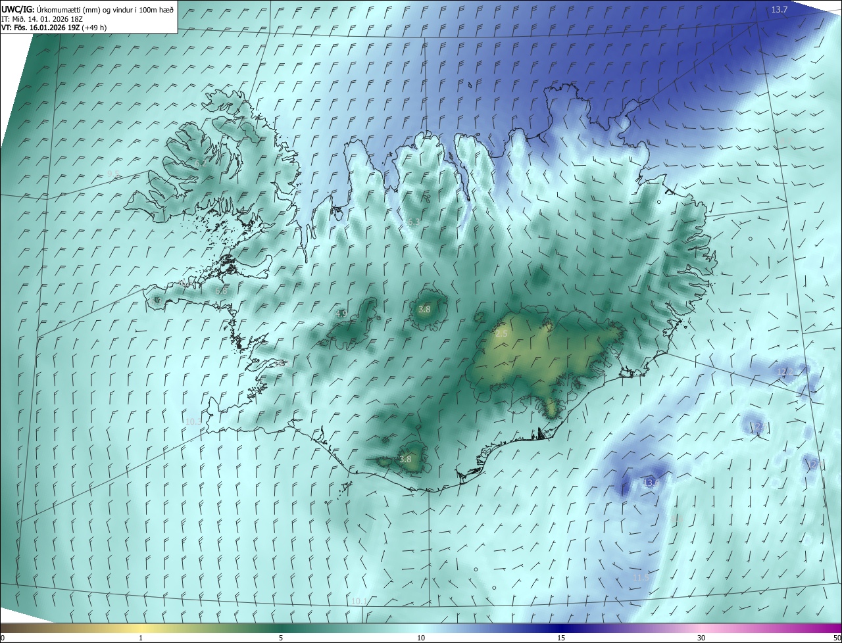Click the 3.8 value on the central ice cap

click(x=424, y=309)
